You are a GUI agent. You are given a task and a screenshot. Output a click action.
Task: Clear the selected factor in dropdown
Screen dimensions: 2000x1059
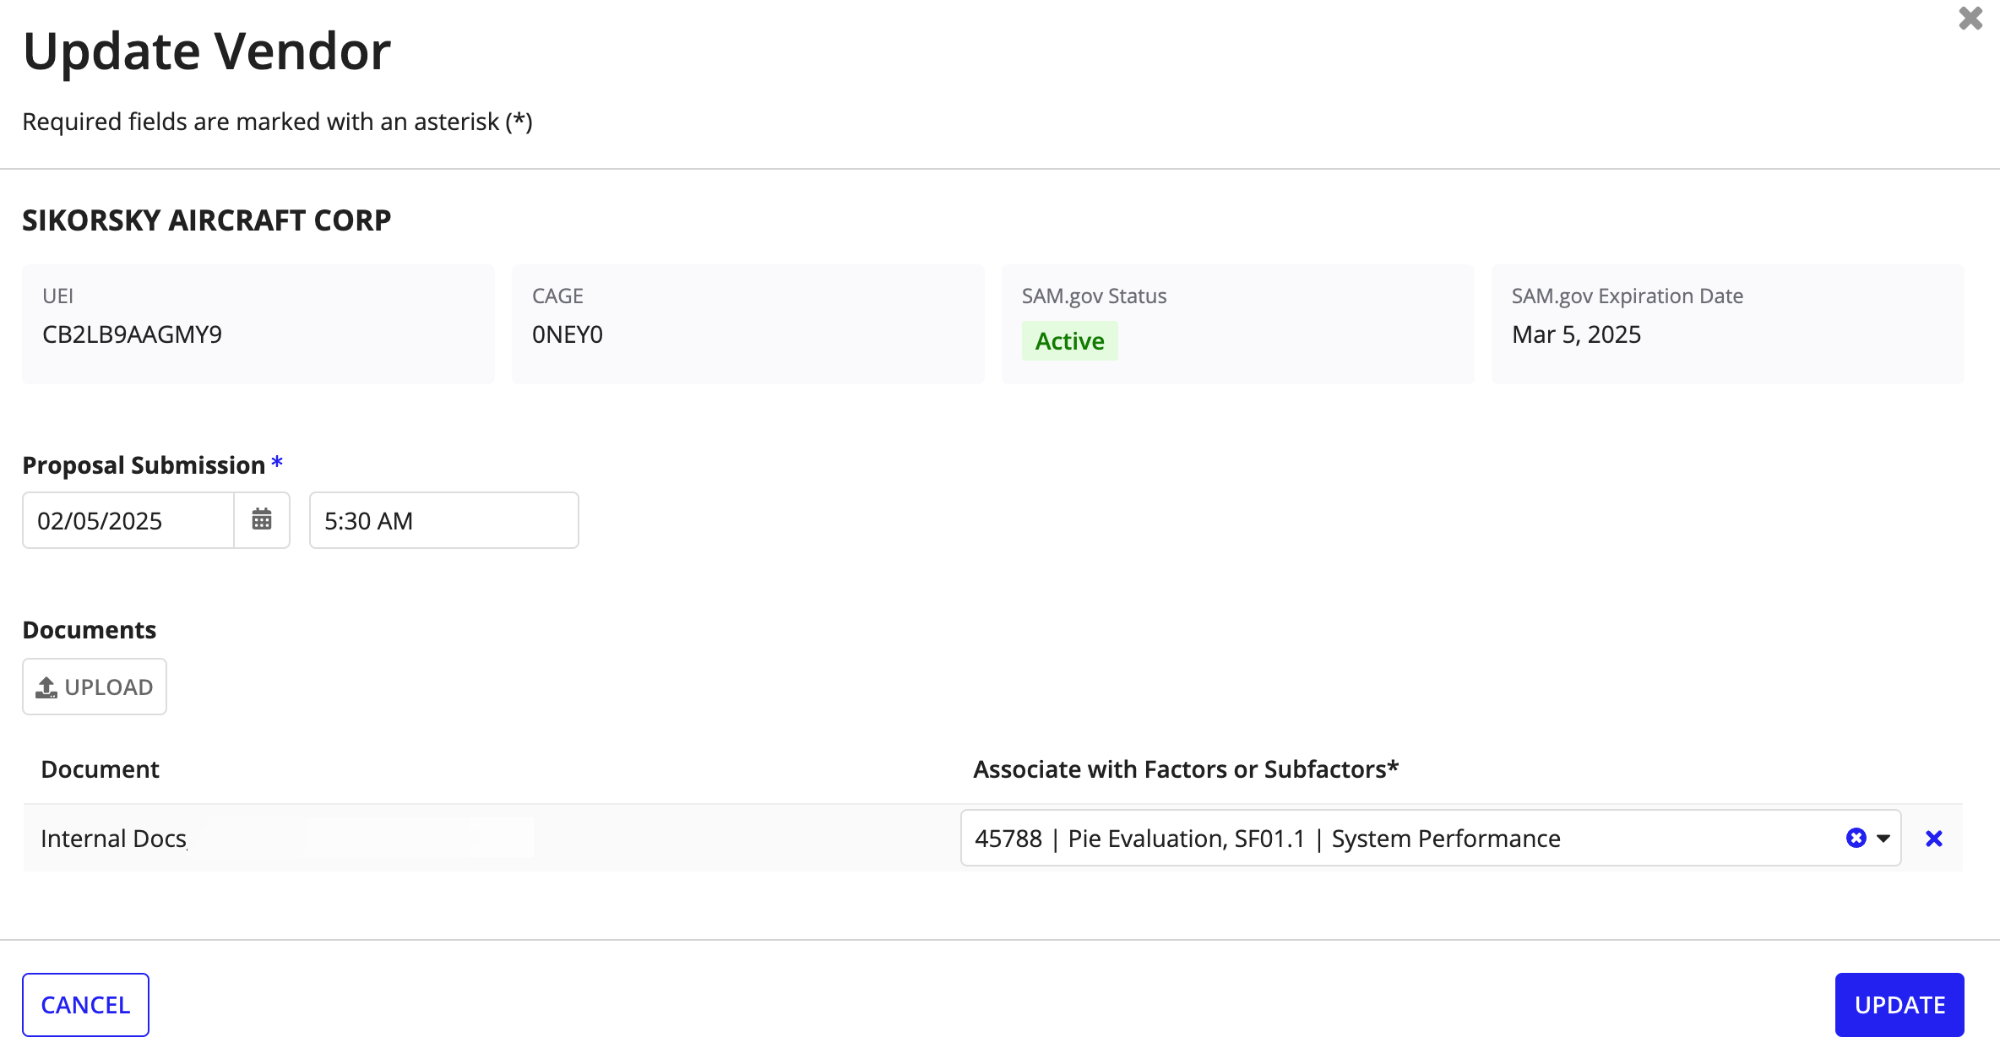pos(1856,838)
